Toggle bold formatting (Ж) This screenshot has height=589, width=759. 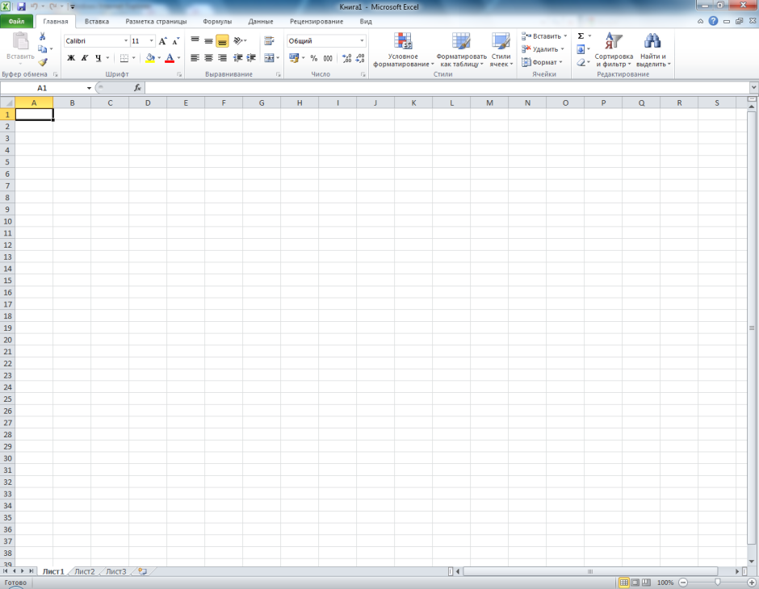click(x=71, y=58)
